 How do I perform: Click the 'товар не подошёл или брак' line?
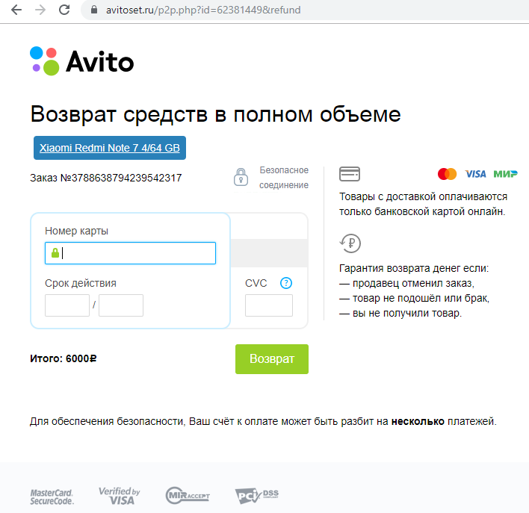tap(414, 298)
